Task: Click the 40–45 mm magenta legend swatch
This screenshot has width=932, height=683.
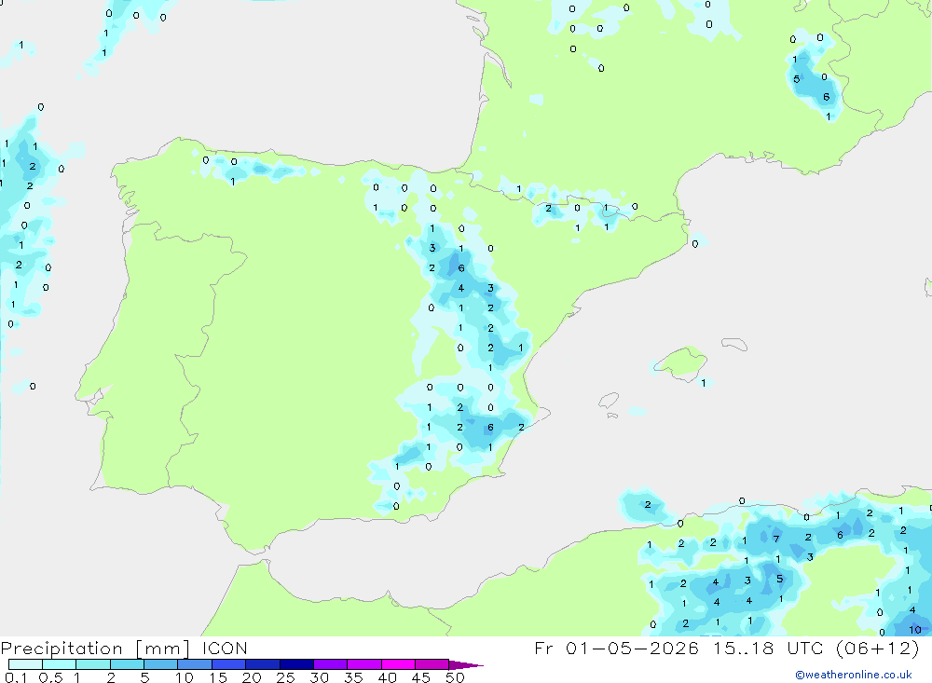Action: (x=398, y=664)
